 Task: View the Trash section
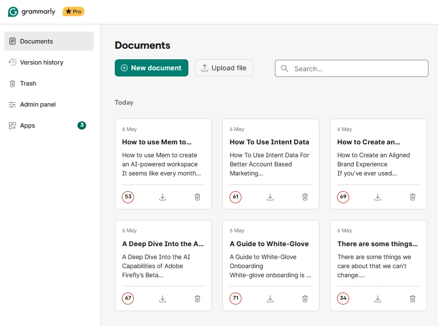28,83
